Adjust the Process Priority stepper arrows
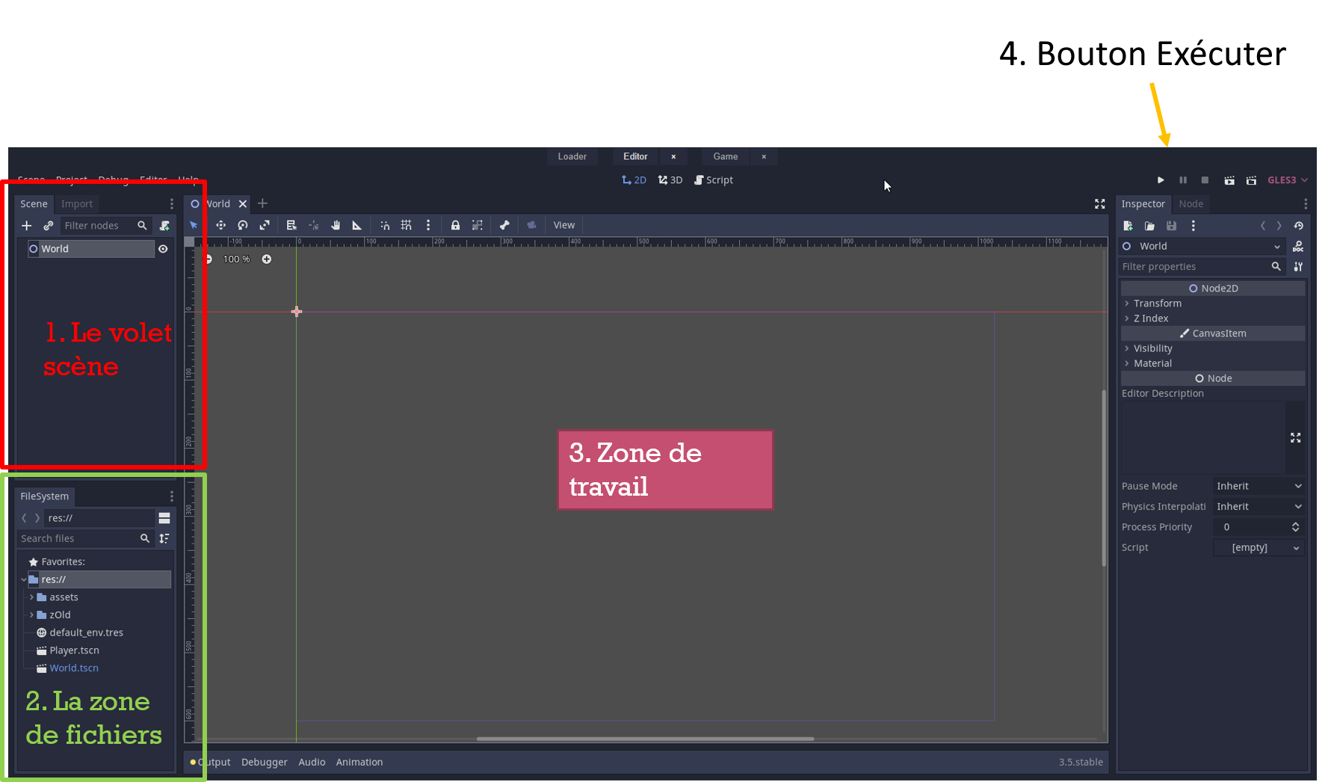 pyautogui.click(x=1295, y=527)
